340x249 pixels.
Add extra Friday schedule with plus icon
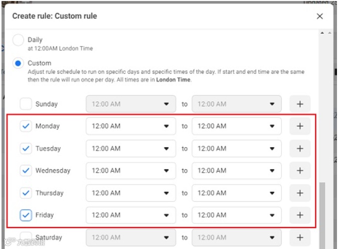point(300,215)
